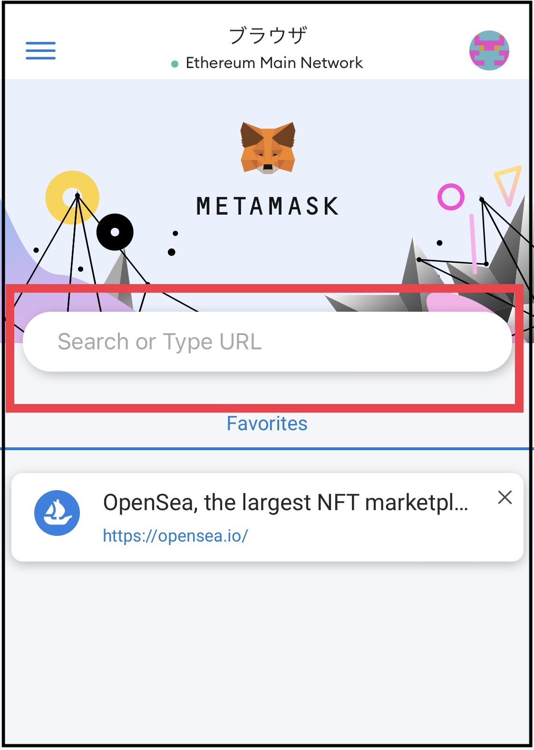Tap the METAMASK wordmark text
Image resolution: width=534 pixels, height=750 pixels.
[x=267, y=207]
